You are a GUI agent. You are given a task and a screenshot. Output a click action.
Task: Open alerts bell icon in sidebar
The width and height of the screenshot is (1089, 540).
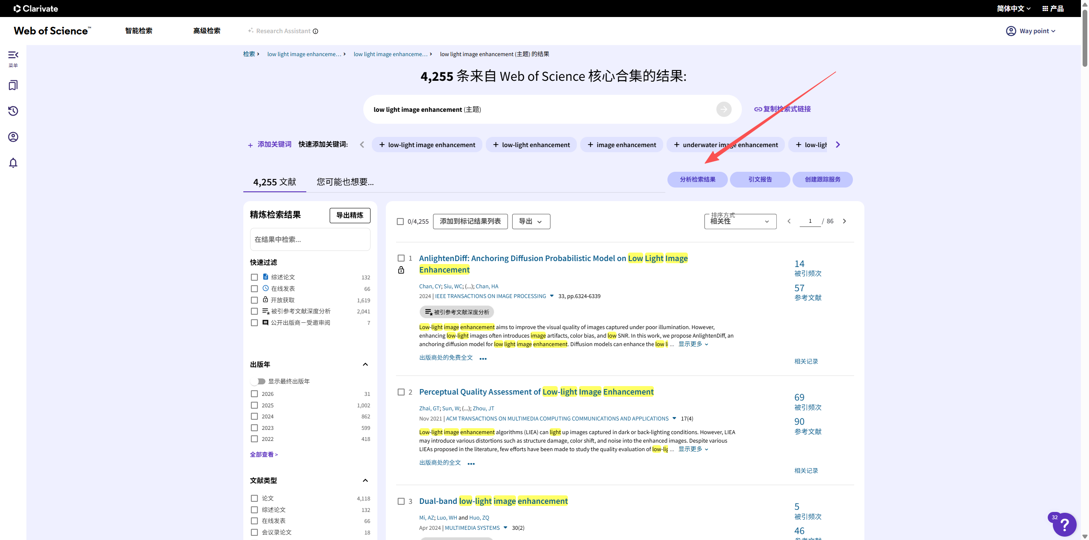[13, 163]
